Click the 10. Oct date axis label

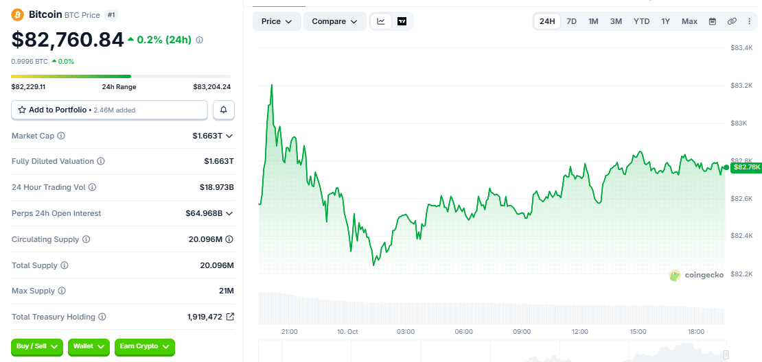(347, 332)
